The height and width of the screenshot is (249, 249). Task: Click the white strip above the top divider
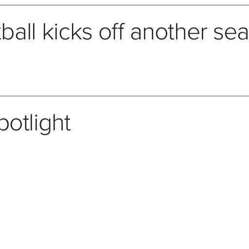(x=124, y=2)
